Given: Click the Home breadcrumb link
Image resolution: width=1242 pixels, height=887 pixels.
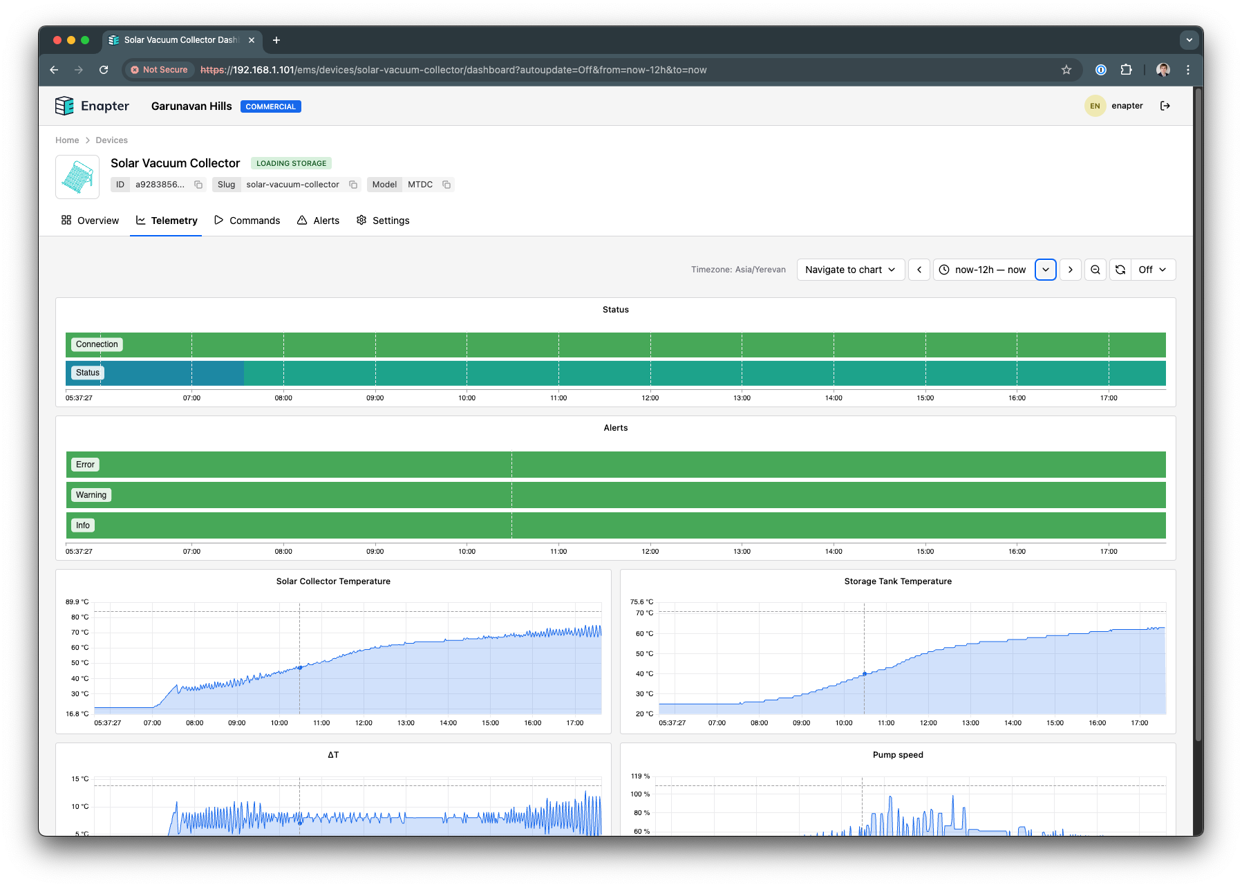Looking at the screenshot, I should tap(67, 140).
